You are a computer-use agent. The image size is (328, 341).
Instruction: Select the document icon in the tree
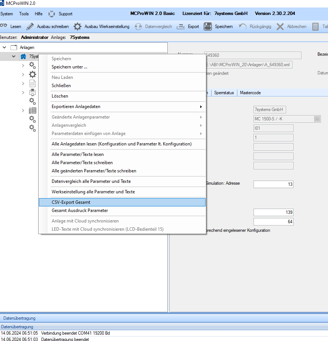[33, 83]
